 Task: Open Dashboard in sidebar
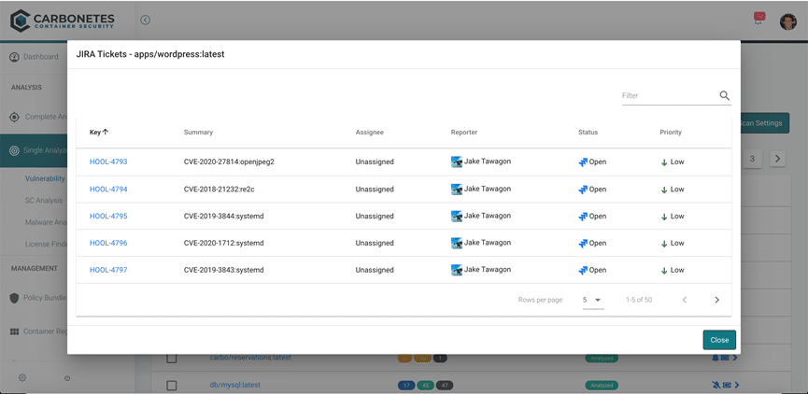[x=34, y=57]
